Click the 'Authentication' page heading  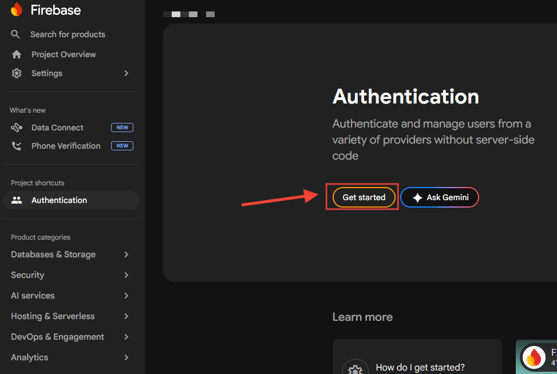406,97
